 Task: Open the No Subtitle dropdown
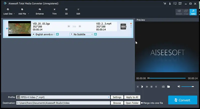pyautogui.click(x=81, y=34)
